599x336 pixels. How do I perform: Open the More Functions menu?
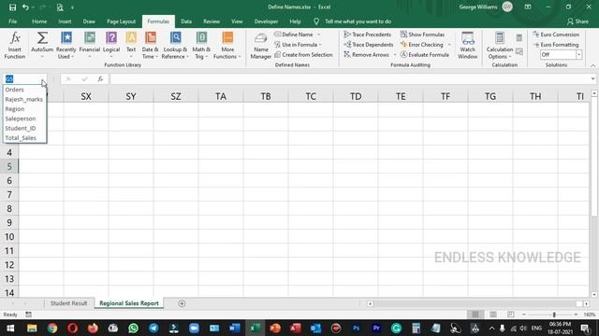pos(227,45)
